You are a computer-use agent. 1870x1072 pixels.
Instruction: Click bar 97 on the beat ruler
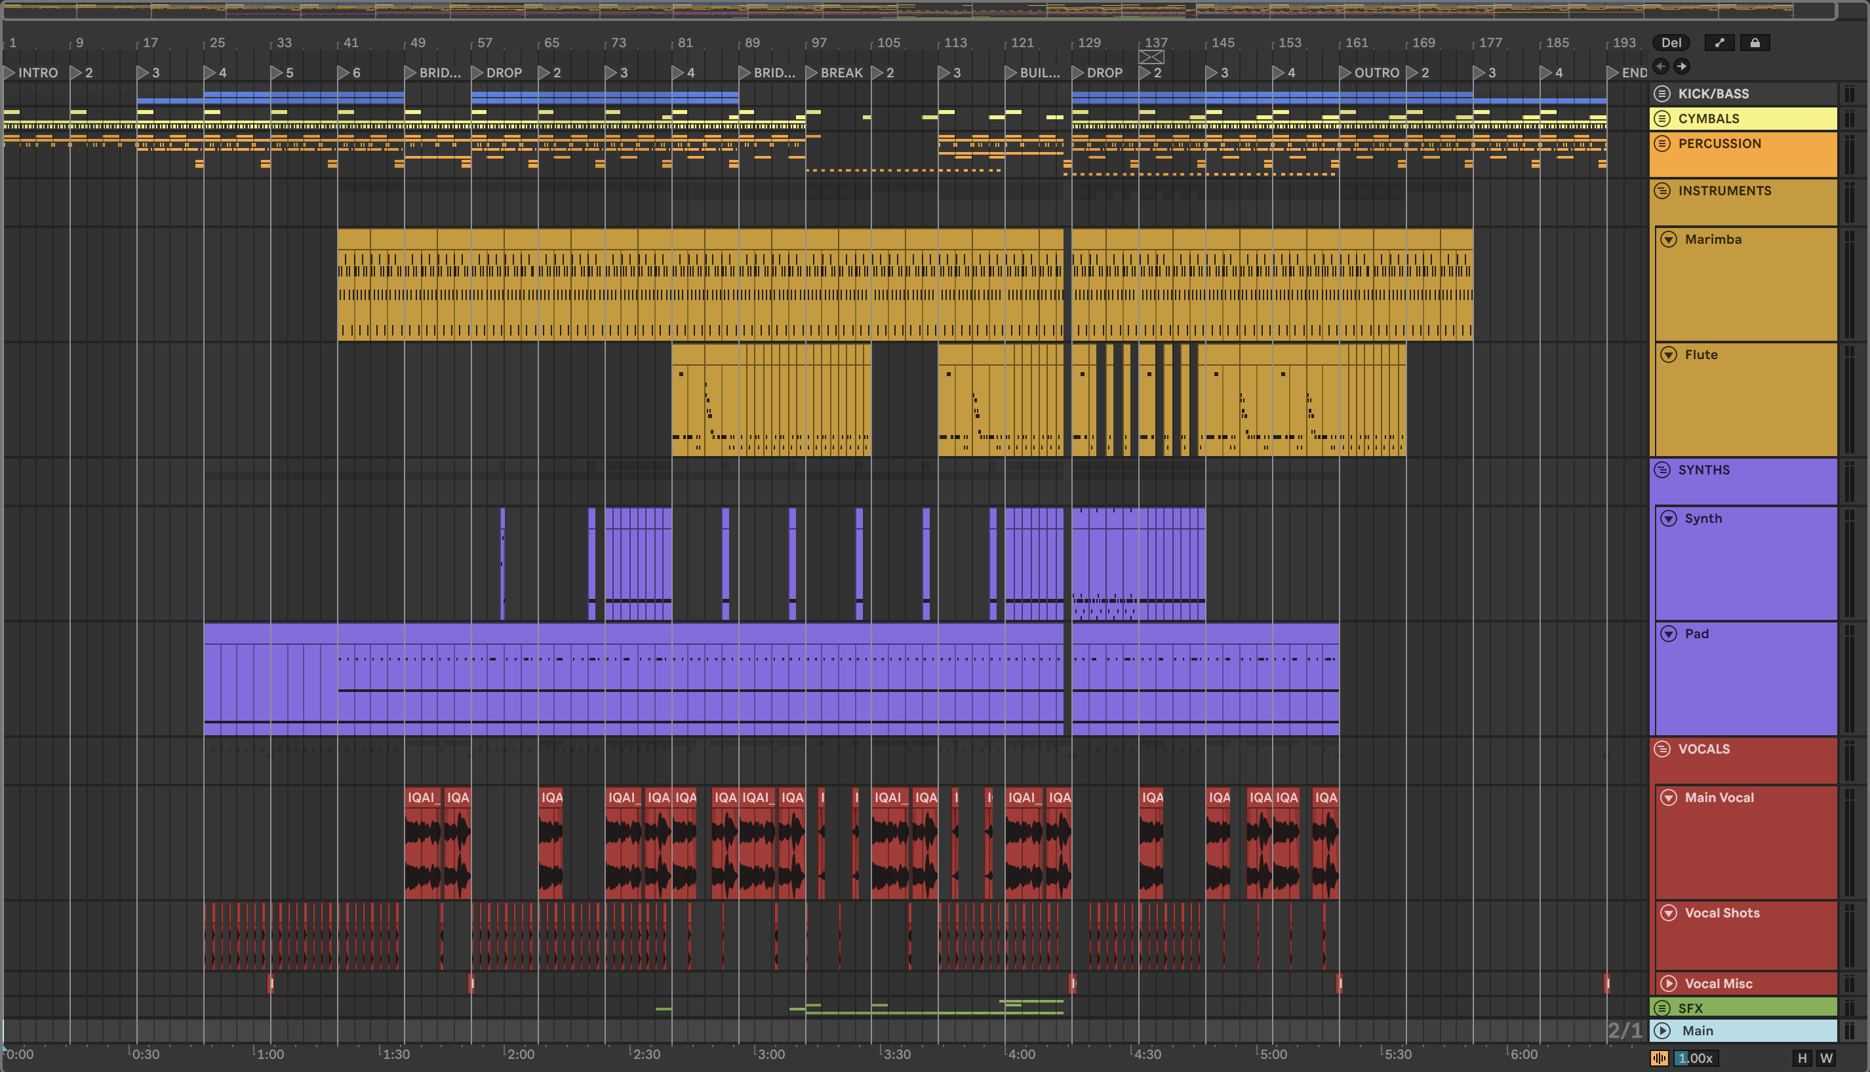[x=818, y=43]
